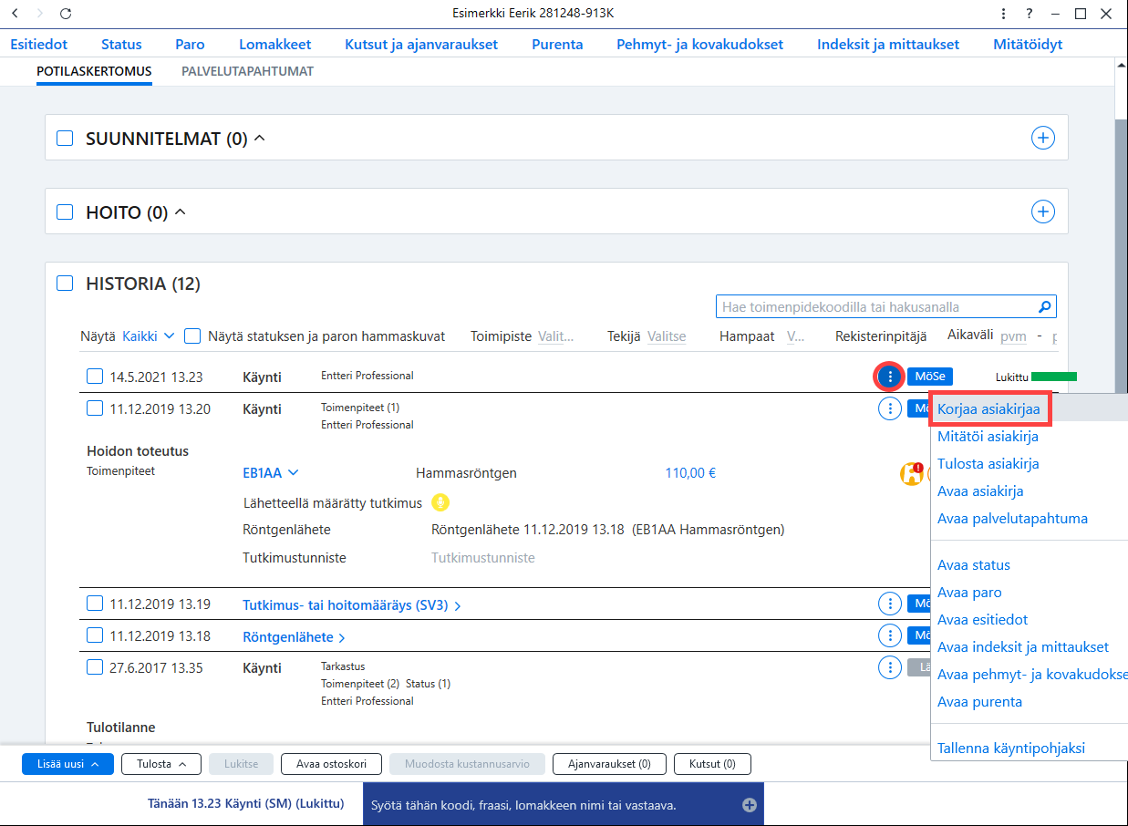Viewport: 1128px width, 826px height.
Task: Click the plus icon in the code entry bar
Action: click(x=750, y=805)
